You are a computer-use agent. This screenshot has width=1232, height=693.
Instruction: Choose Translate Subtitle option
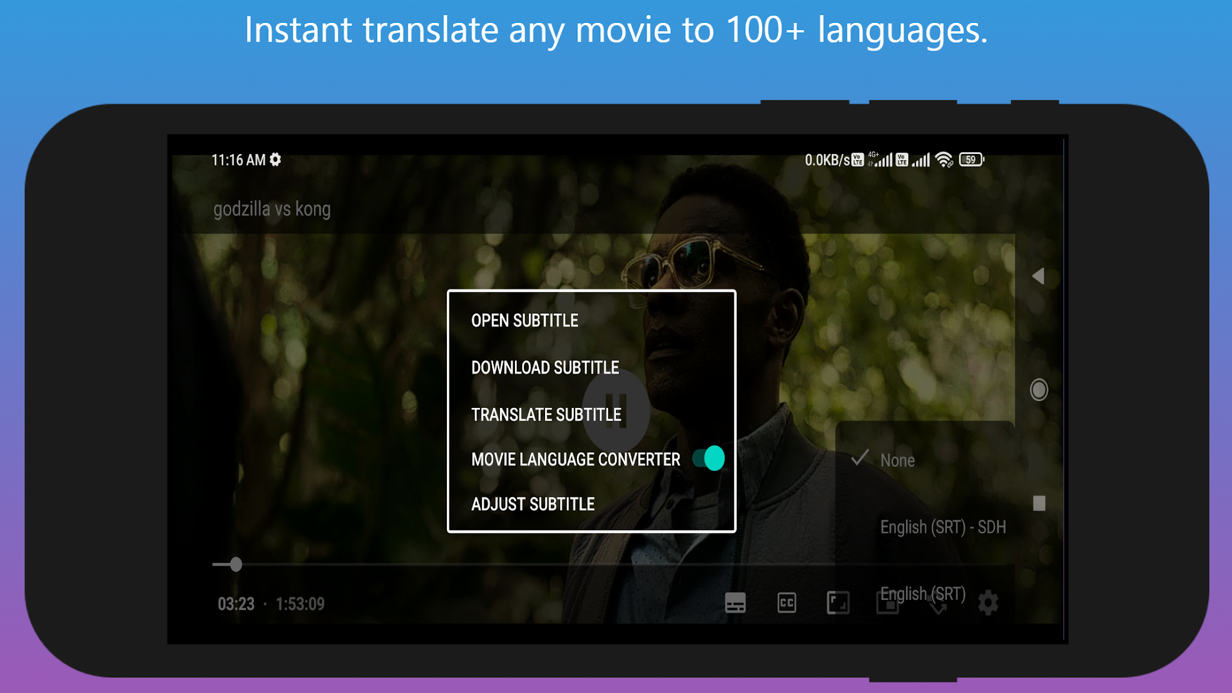(546, 414)
